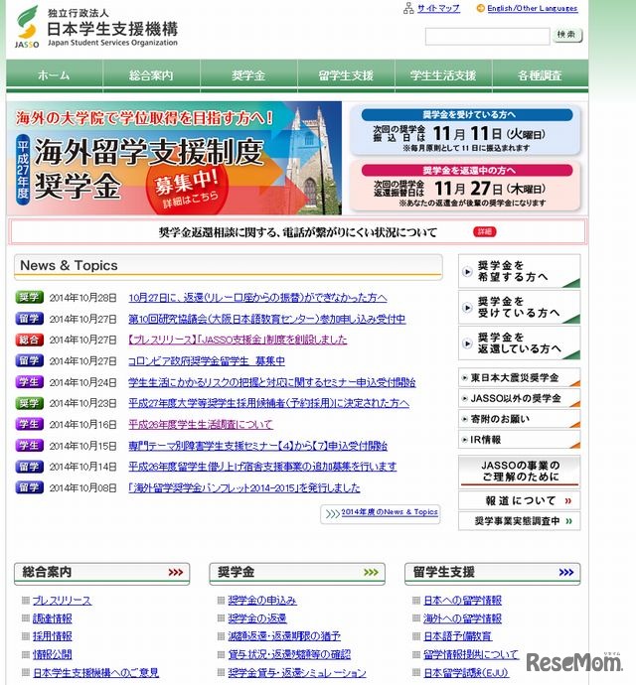This screenshot has width=636, height=685.
Task: Open the 留学生支援 menu tab
Action: 346,75
